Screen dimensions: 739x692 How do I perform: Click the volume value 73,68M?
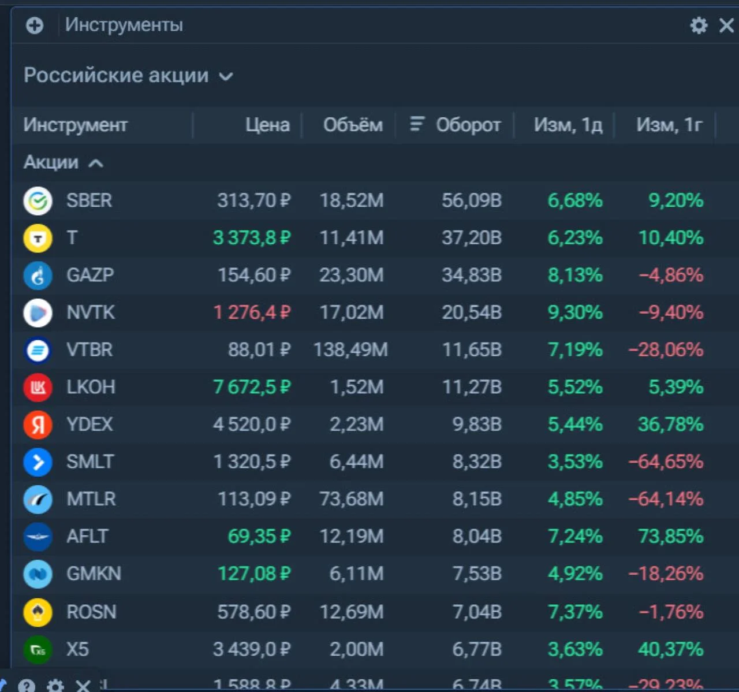[x=352, y=498]
